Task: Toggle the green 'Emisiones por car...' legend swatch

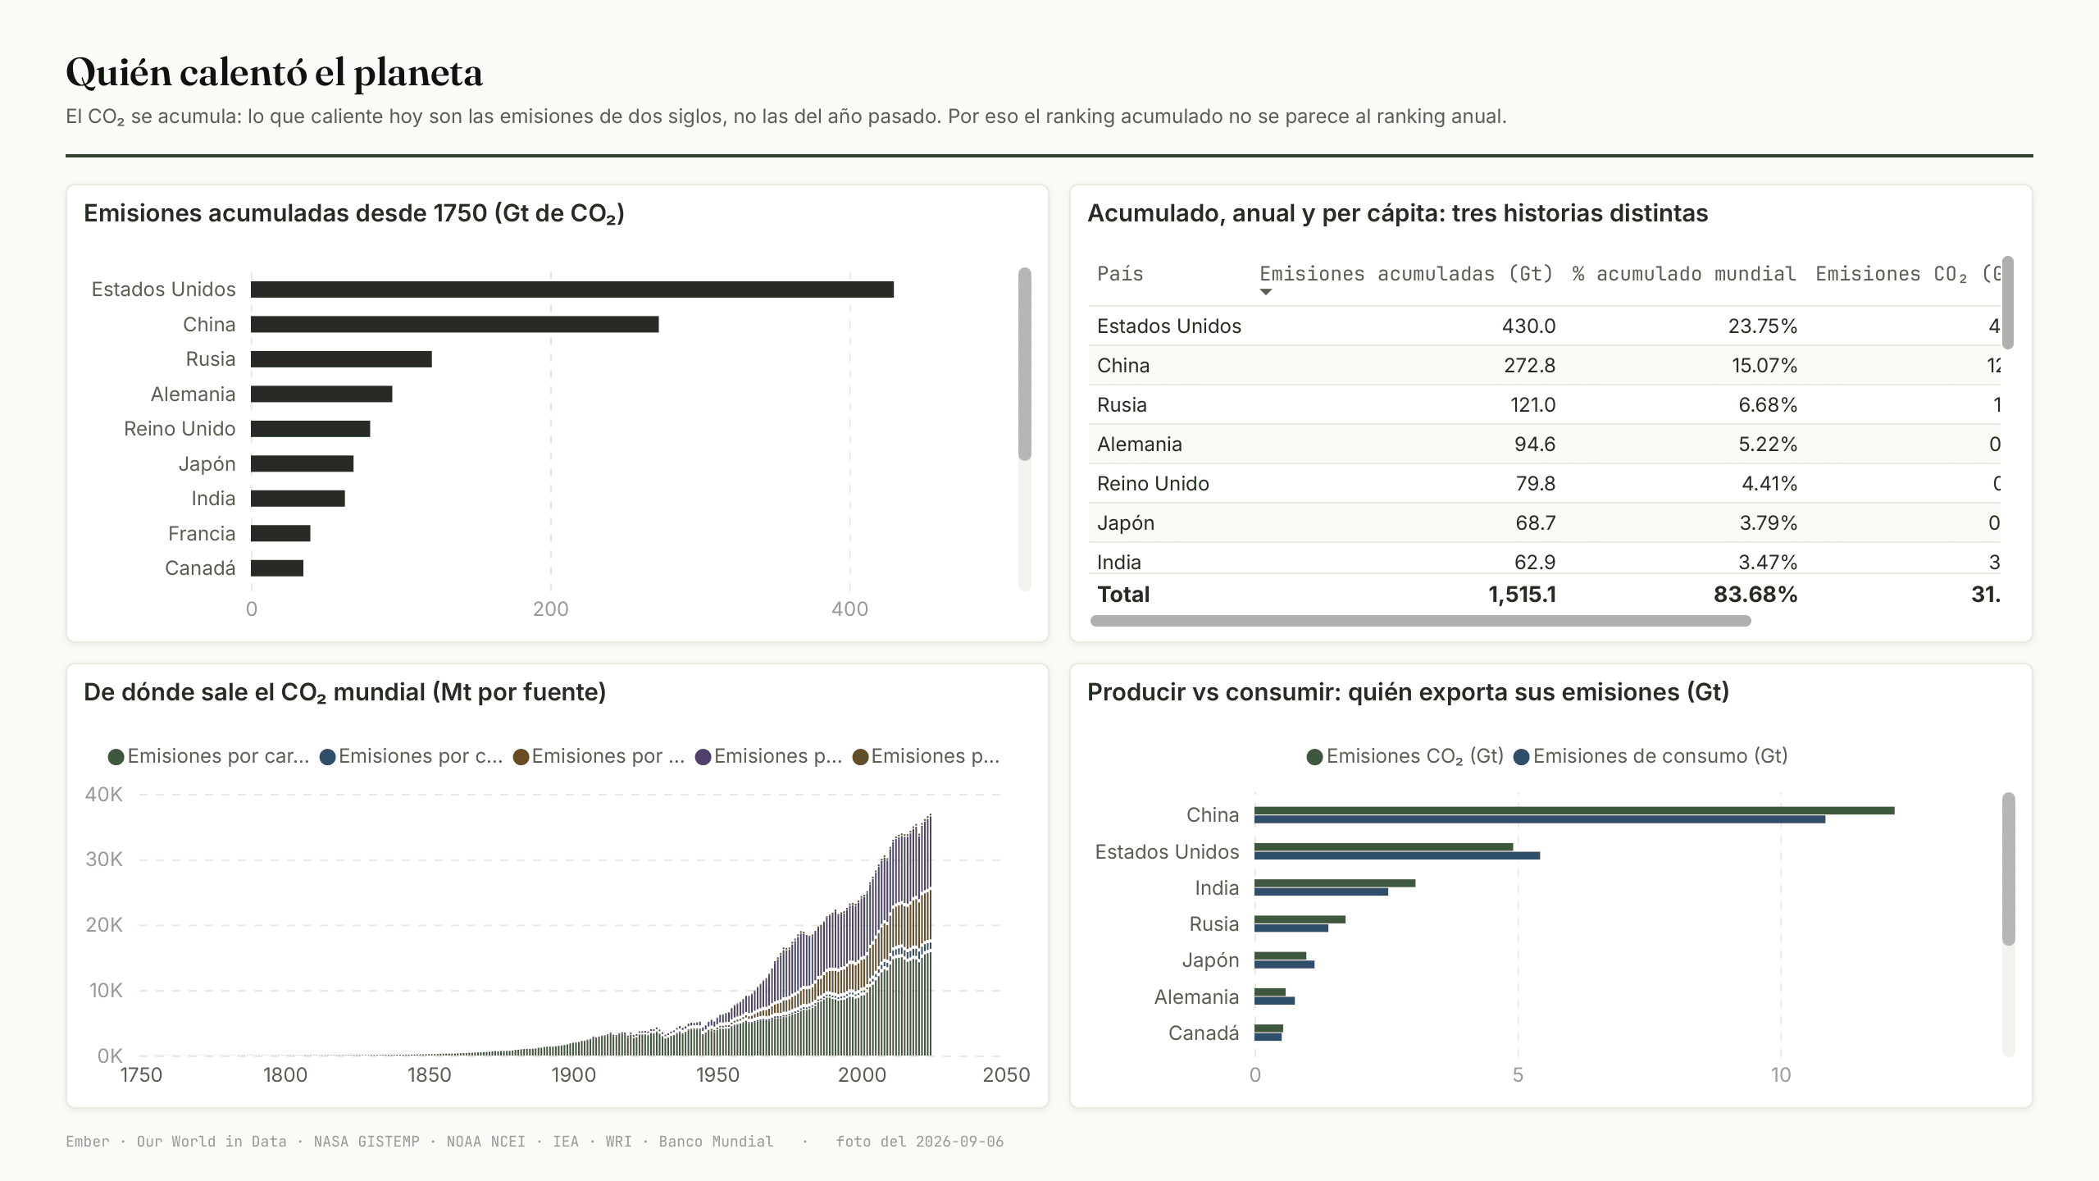Action: coord(116,757)
